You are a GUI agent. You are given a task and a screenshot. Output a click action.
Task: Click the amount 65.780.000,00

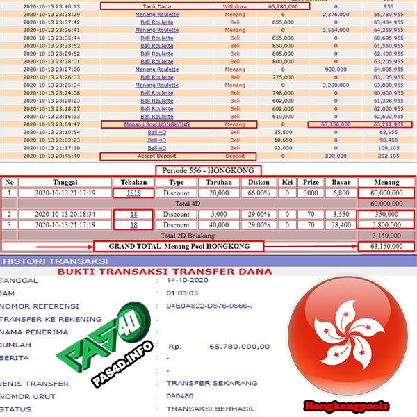(x=239, y=347)
